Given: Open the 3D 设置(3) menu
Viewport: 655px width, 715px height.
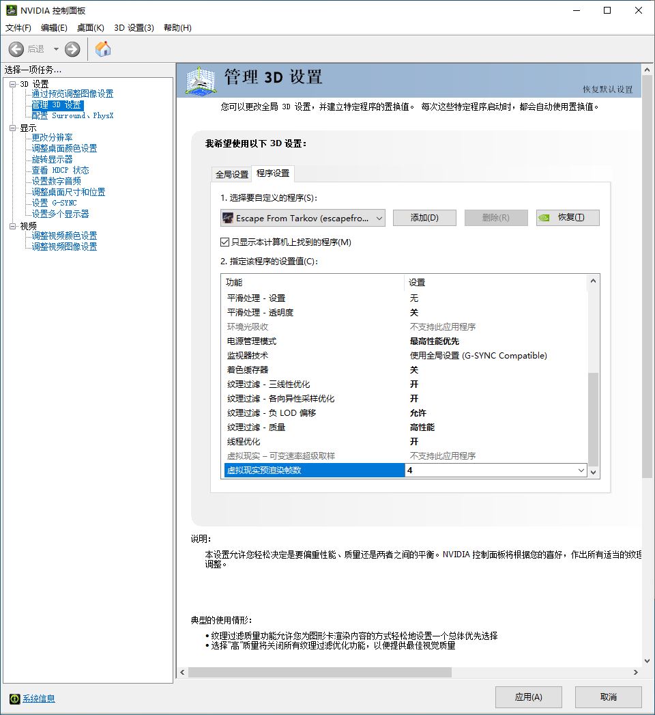Looking at the screenshot, I should pyautogui.click(x=134, y=28).
